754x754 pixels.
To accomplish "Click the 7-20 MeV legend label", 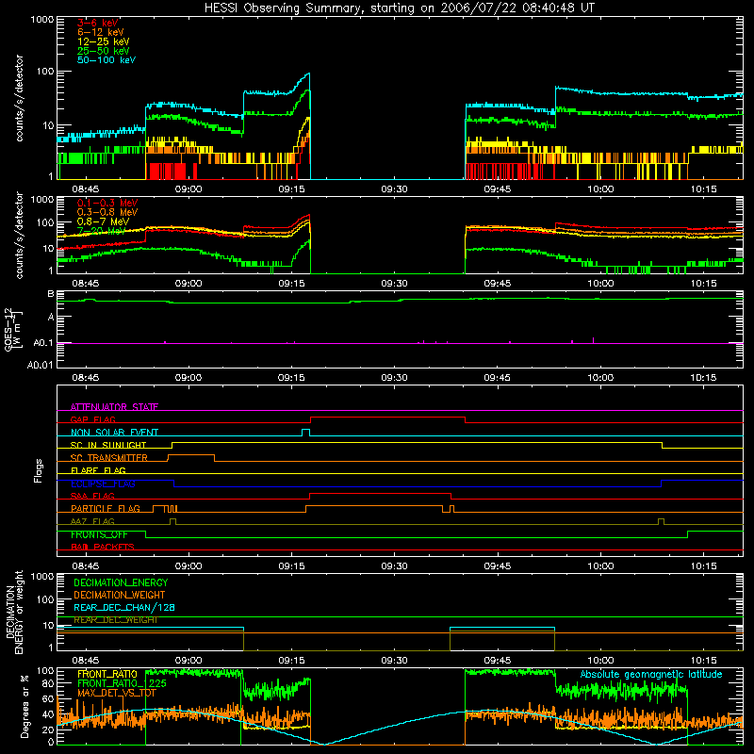I will (101, 231).
